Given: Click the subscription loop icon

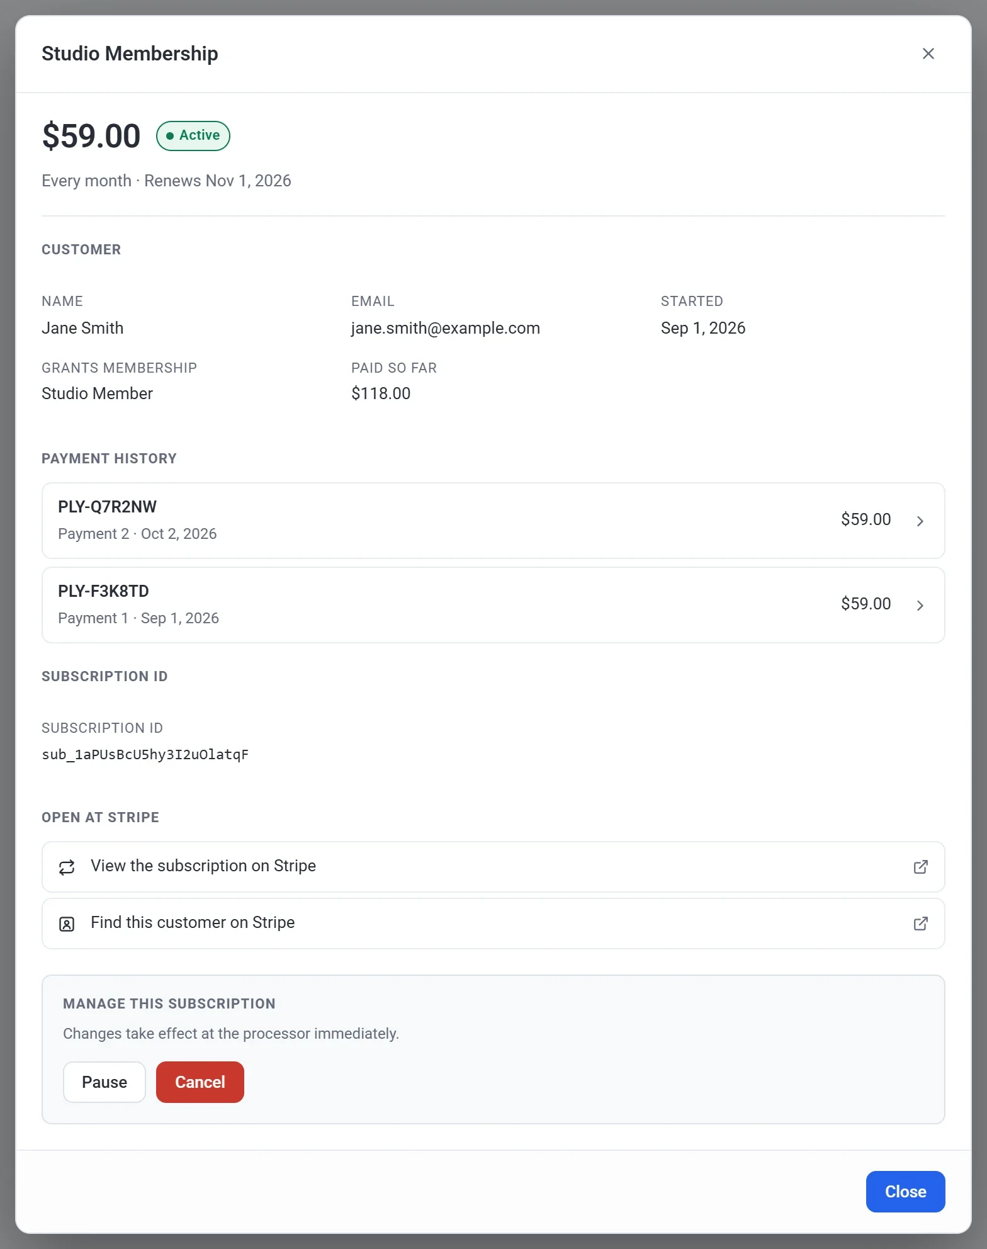Looking at the screenshot, I should 67,867.
